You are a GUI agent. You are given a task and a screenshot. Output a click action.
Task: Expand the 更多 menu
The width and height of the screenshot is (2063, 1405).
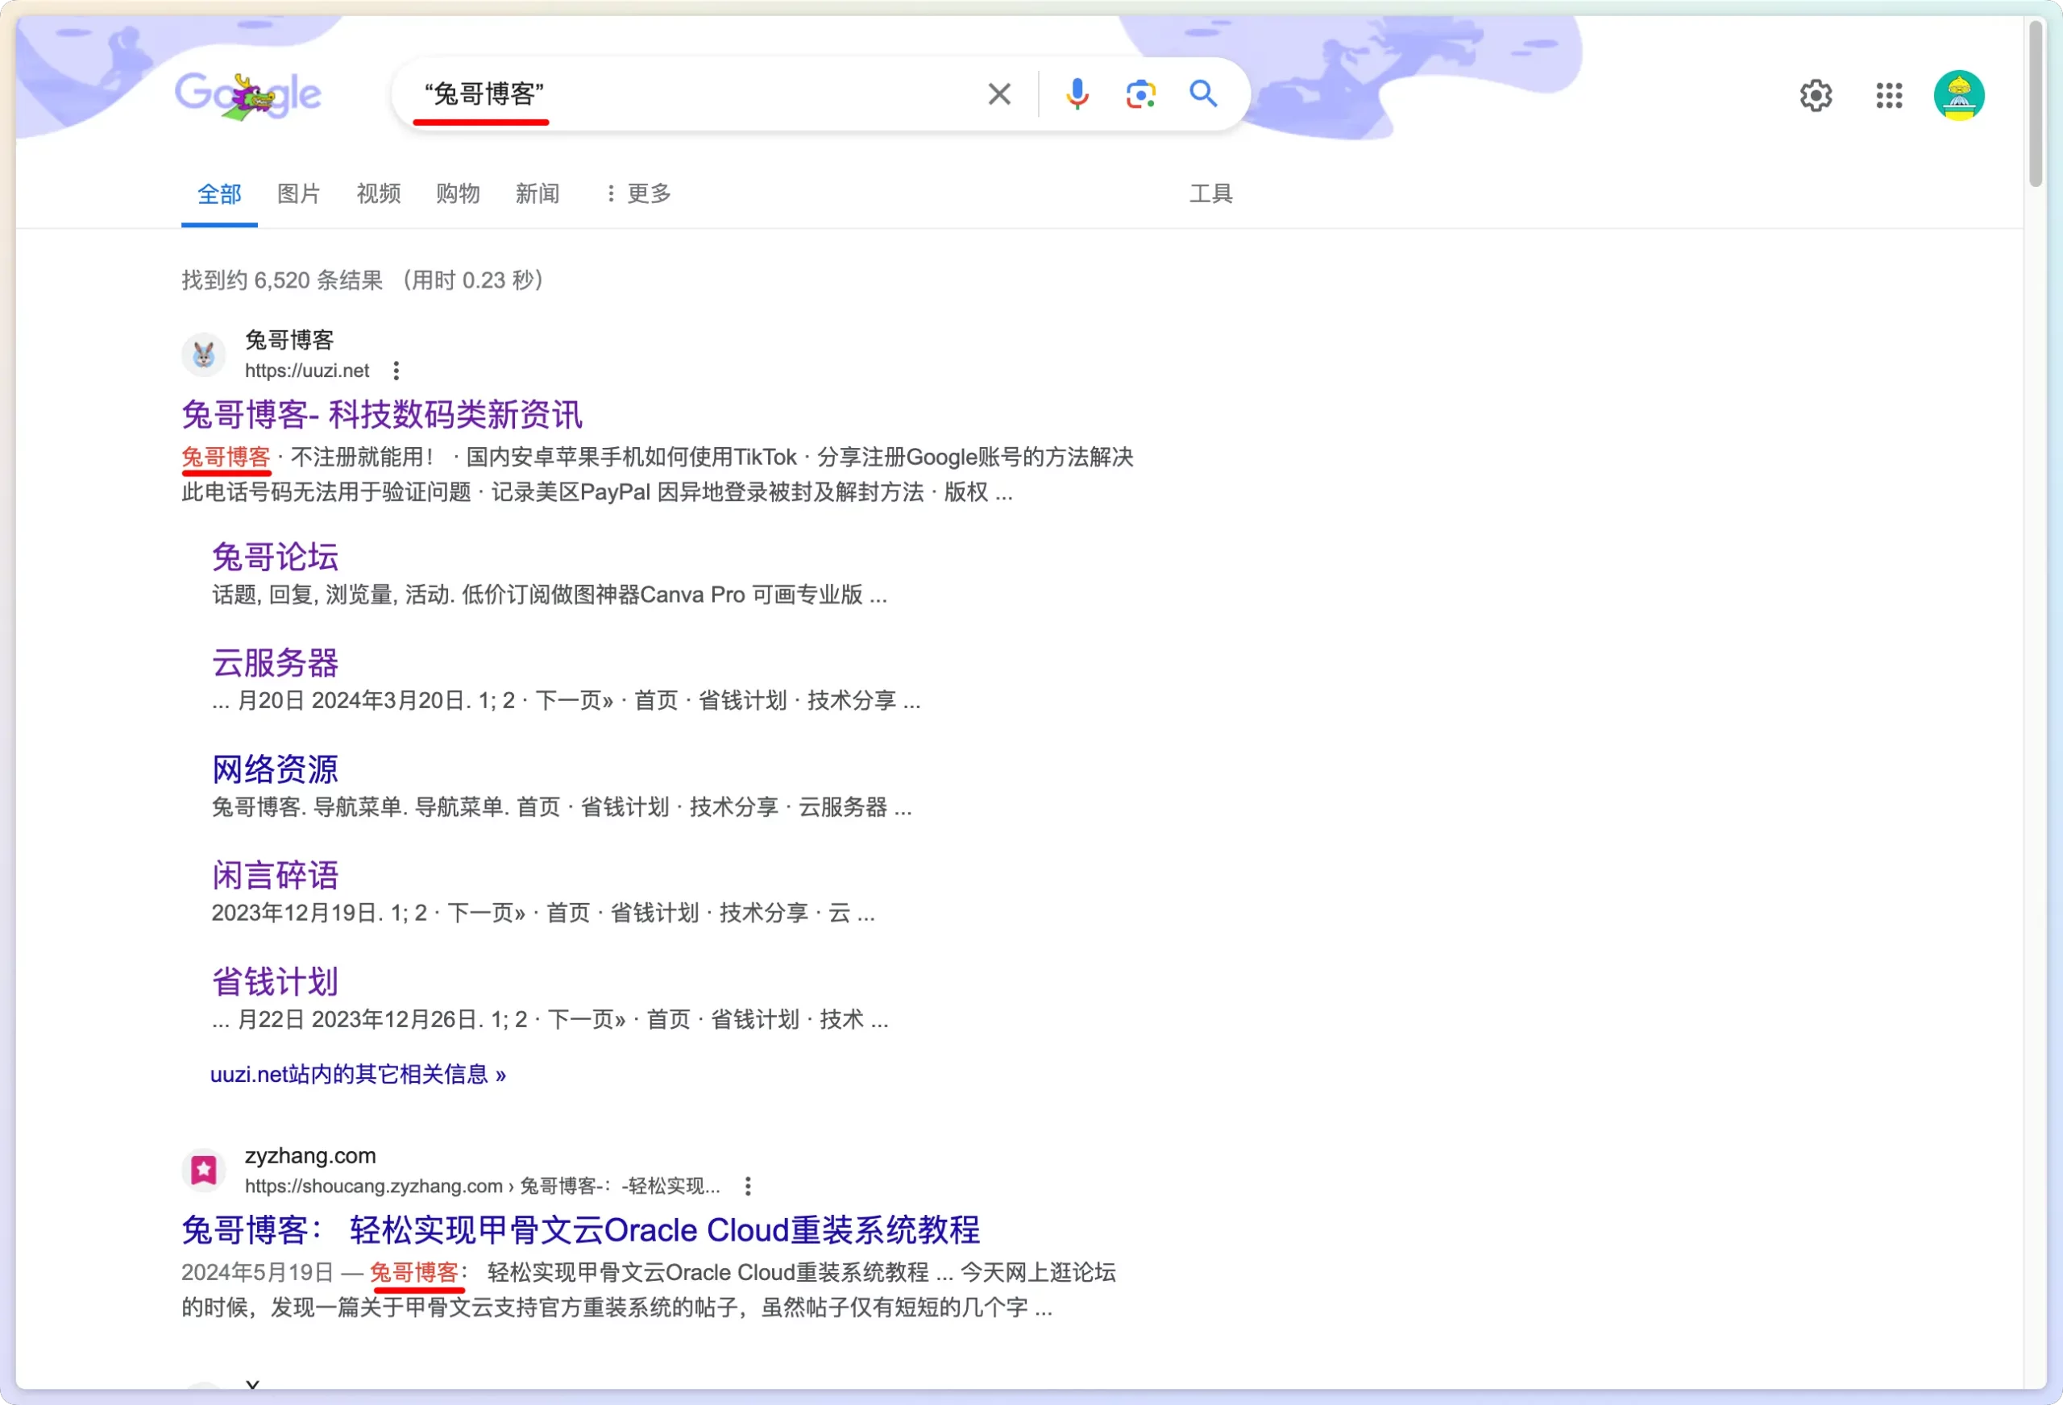(637, 193)
